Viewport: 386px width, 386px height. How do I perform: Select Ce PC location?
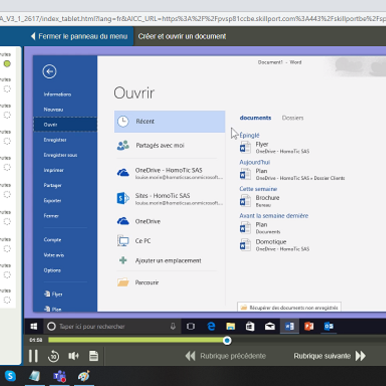169,241
